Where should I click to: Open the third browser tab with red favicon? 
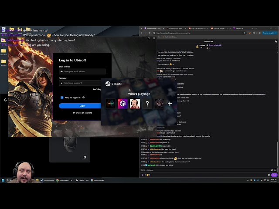click(198, 28)
